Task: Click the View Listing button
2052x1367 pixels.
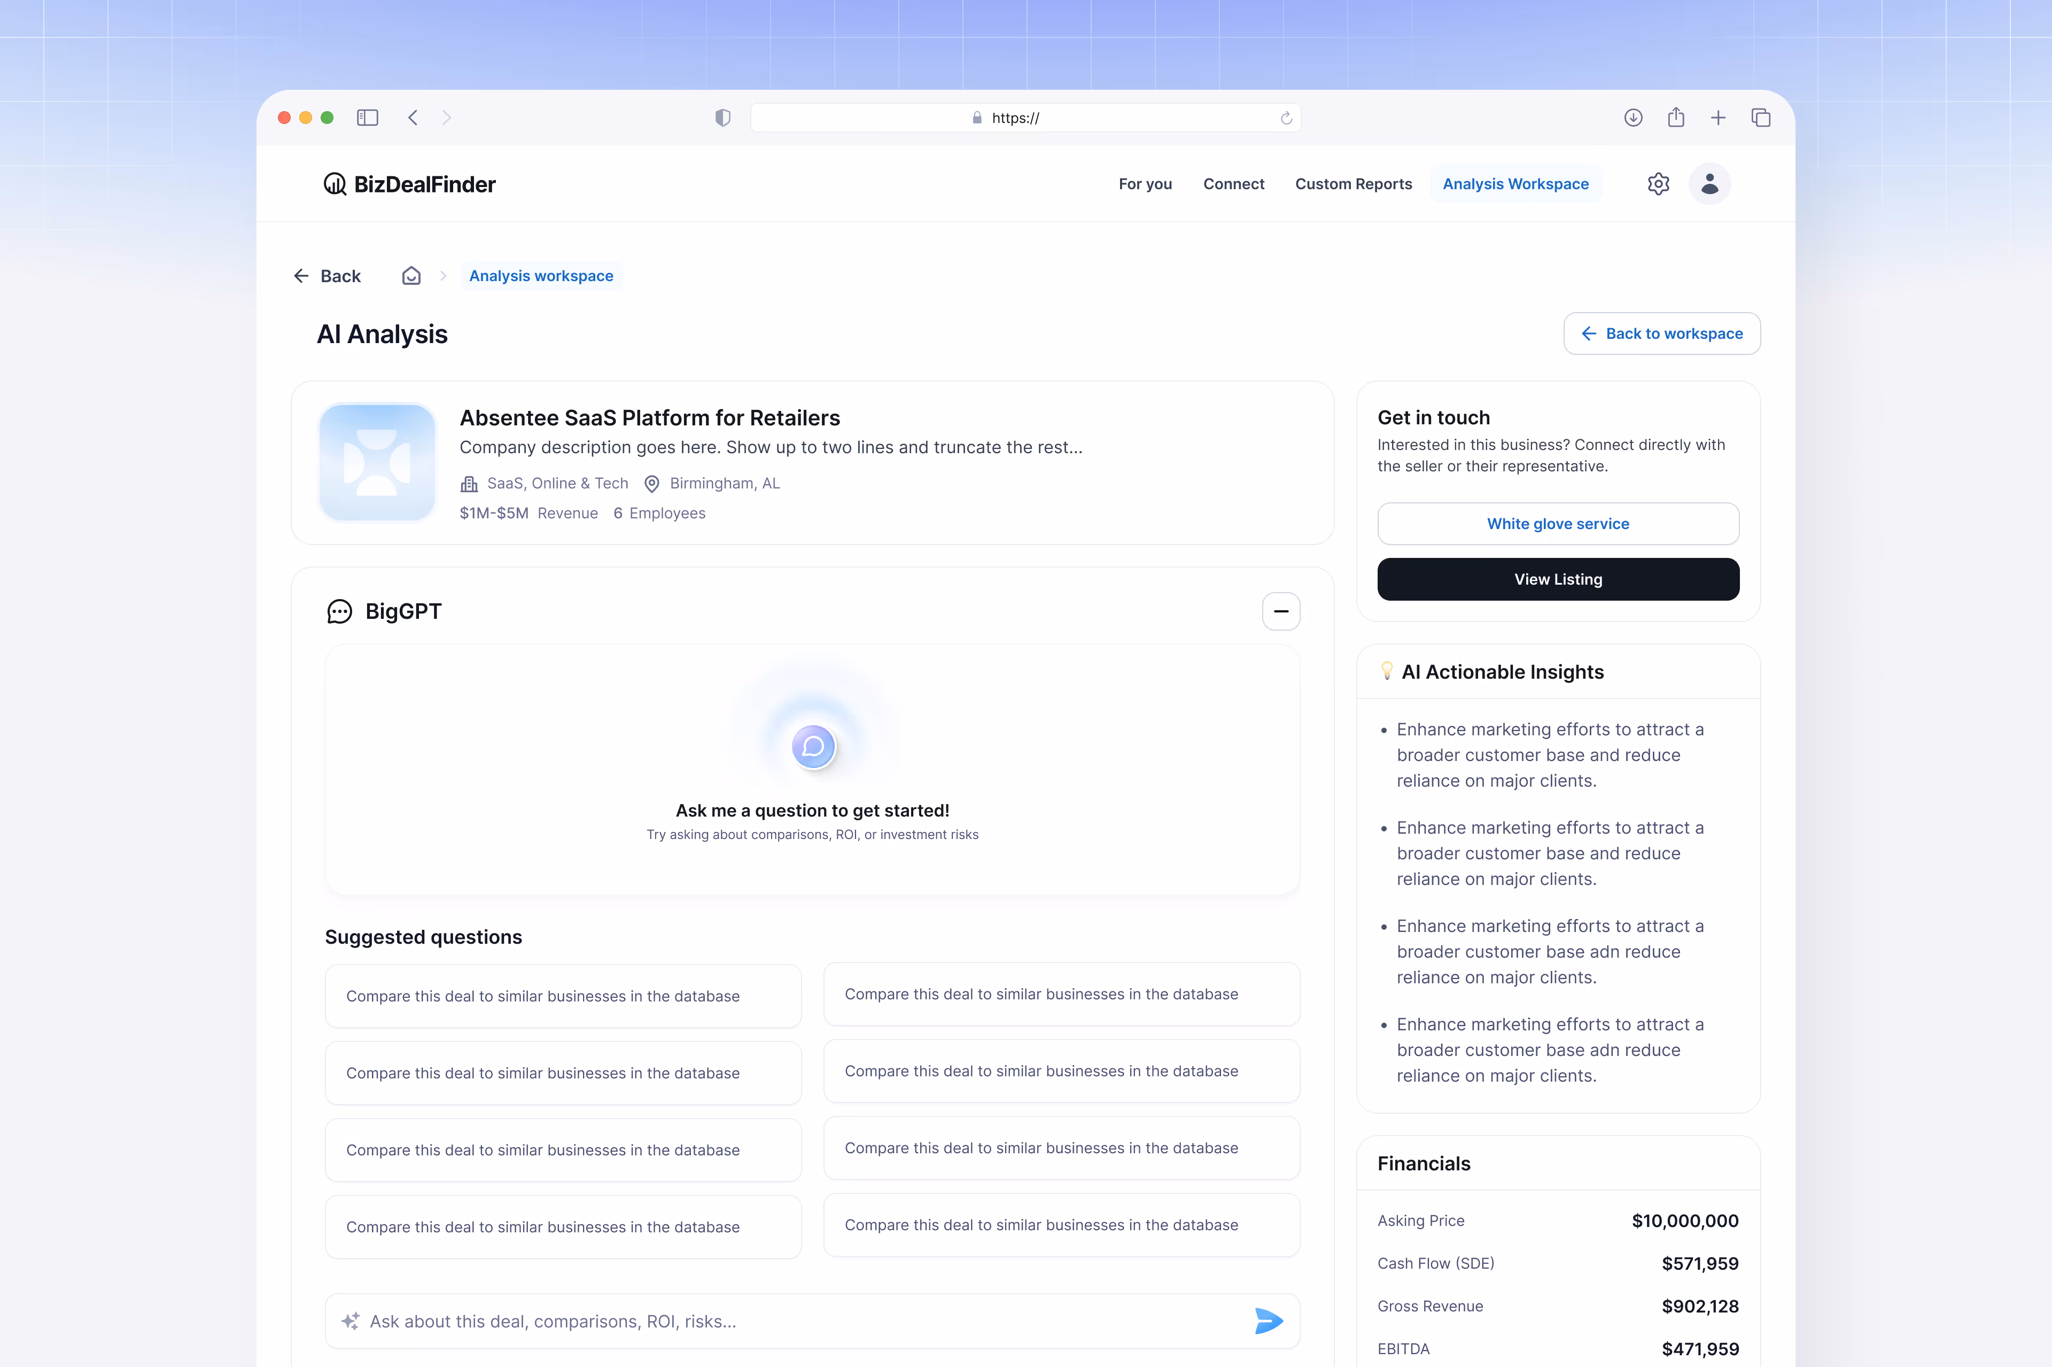Action: click(1558, 579)
